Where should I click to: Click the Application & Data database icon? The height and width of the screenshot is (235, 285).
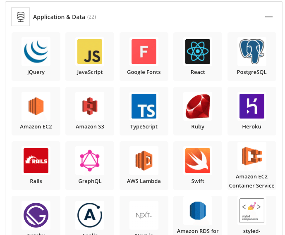tap(21, 17)
